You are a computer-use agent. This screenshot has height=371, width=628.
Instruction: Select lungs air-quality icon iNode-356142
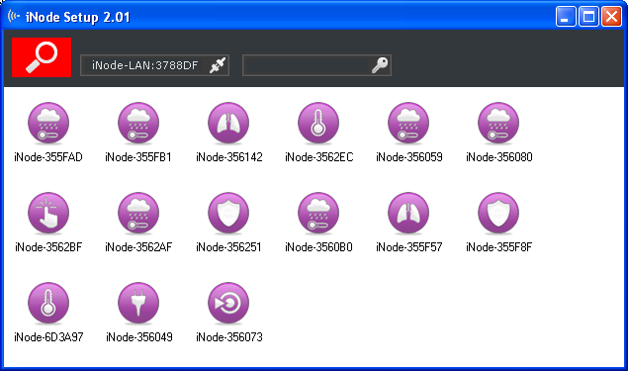pyautogui.click(x=228, y=123)
